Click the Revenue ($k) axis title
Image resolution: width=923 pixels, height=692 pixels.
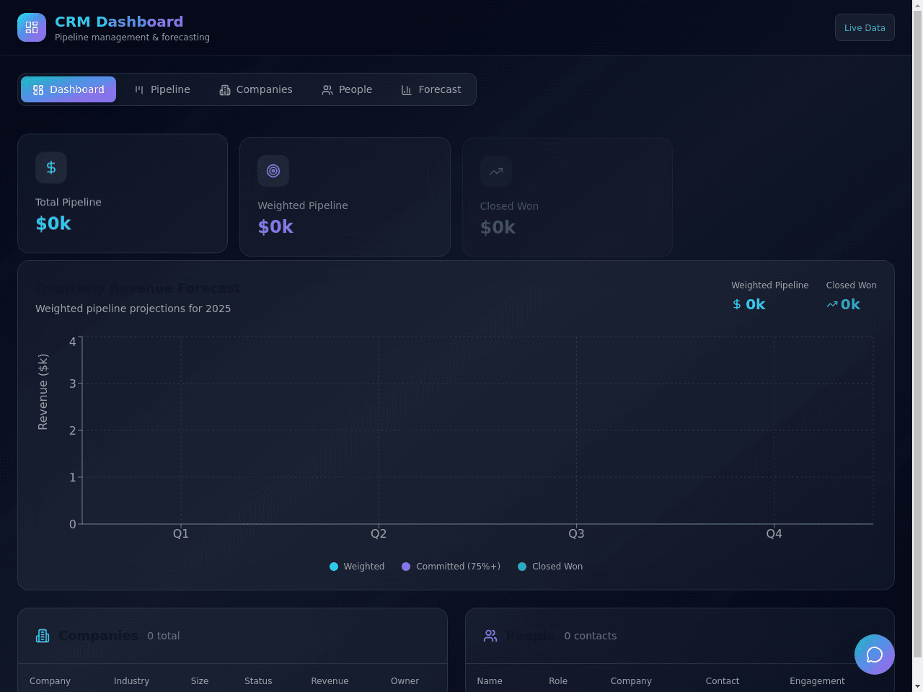pos(43,392)
